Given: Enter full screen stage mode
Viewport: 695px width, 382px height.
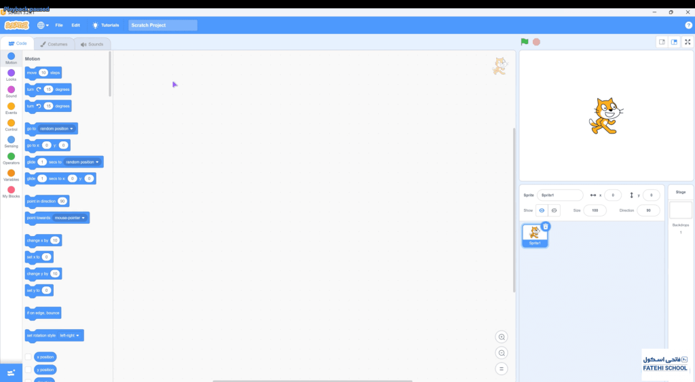Looking at the screenshot, I should [687, 42].
